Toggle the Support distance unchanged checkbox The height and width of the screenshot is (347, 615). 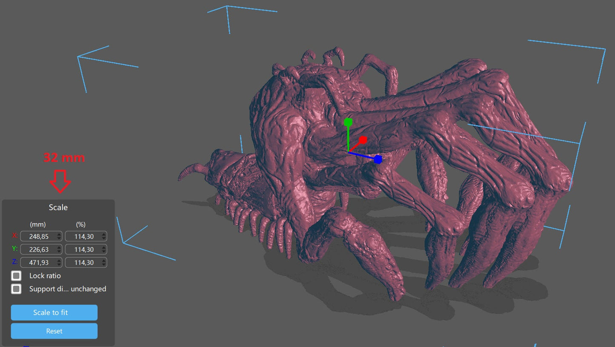16,289
